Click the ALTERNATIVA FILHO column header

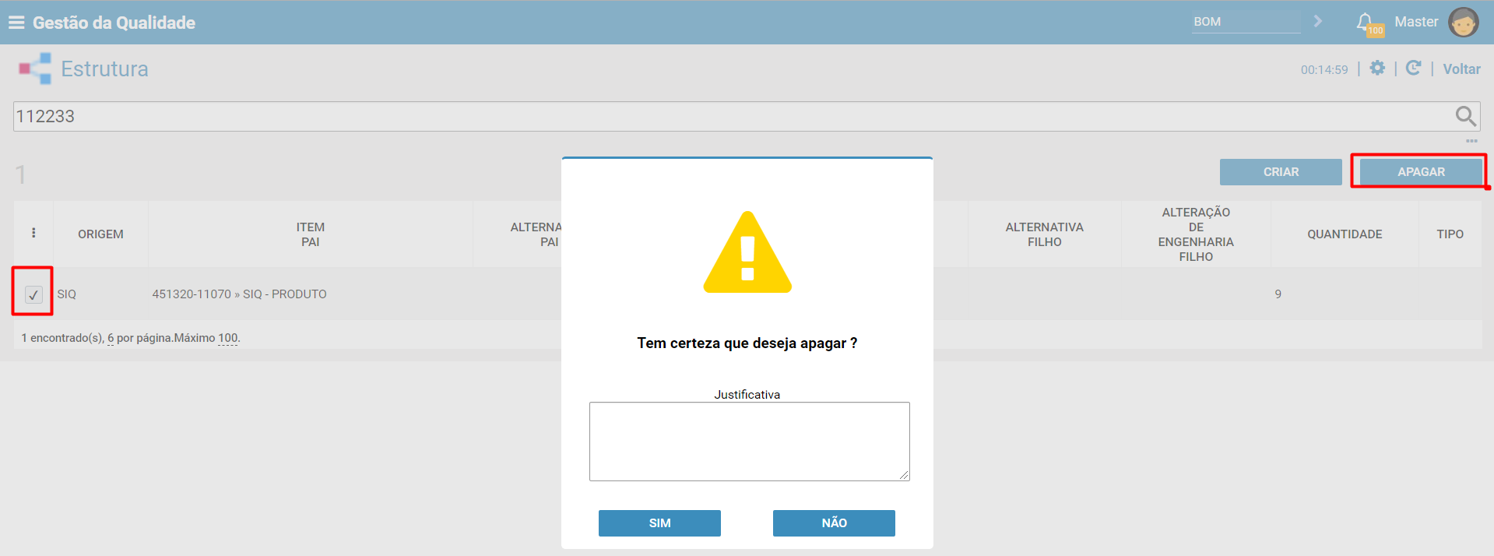click(x=1044, y=234)
